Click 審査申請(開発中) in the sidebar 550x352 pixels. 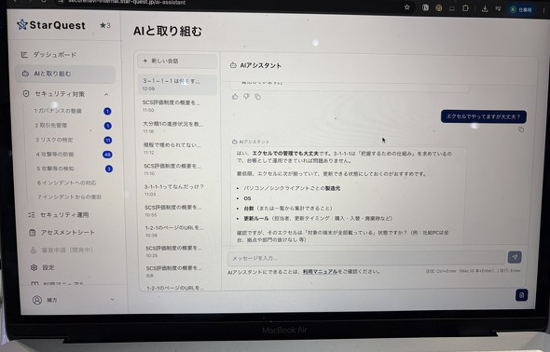(x=67, y=250)
